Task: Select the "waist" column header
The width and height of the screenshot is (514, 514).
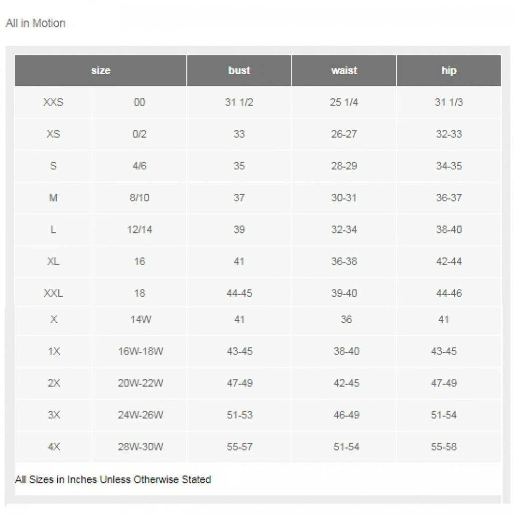Action: pos(344,71)
